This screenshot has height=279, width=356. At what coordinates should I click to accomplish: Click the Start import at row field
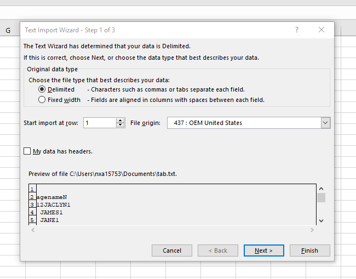tap(100, 123)
